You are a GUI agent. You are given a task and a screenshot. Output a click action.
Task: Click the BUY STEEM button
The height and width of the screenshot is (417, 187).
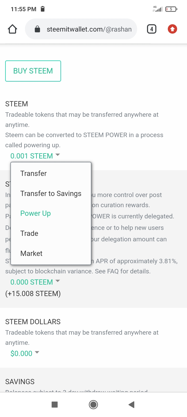point(33,71)
